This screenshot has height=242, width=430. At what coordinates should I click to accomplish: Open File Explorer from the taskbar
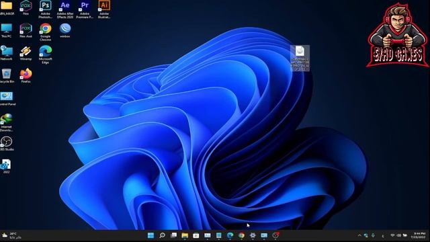point(185,235)
